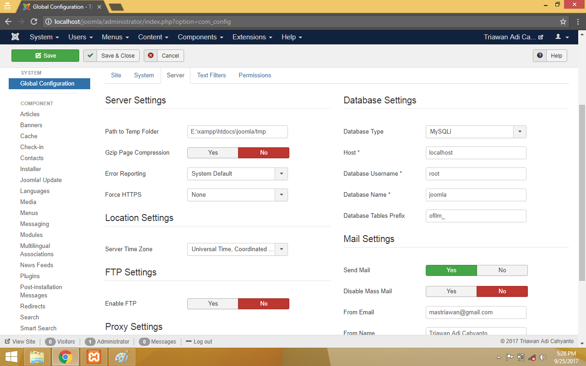Click the Joomla logo icon

coord(16,37)
